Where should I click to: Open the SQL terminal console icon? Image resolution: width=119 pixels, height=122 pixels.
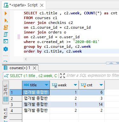[6, 41]
